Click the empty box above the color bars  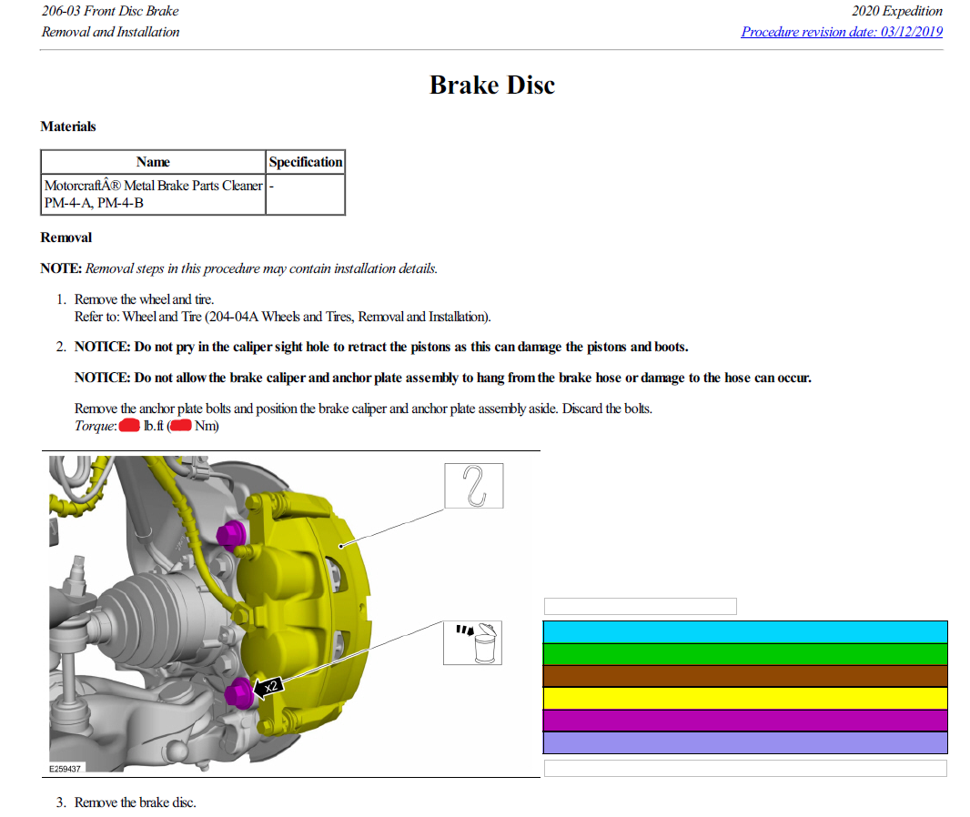(x=640, y=606)
